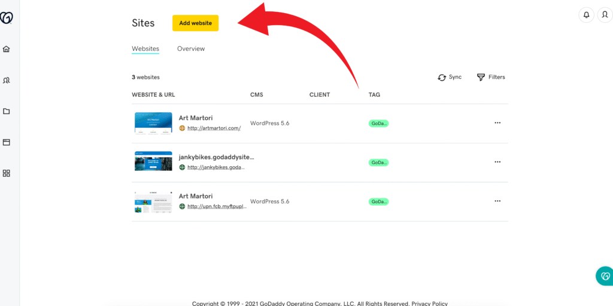The height and width of the screenshot is (306, 613).
Task: Open notifications bell icon
Action: [x=586, y=15]
